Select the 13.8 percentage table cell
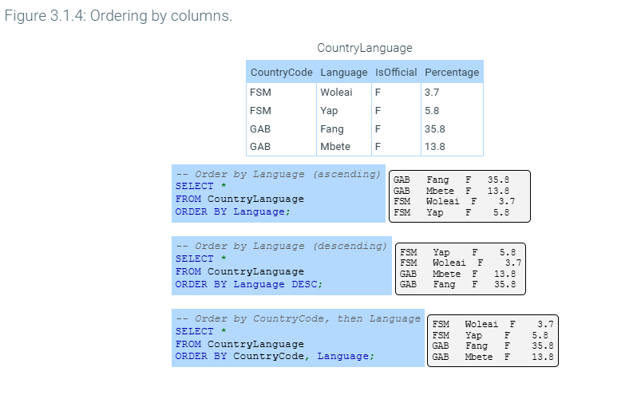 (435, 147)
